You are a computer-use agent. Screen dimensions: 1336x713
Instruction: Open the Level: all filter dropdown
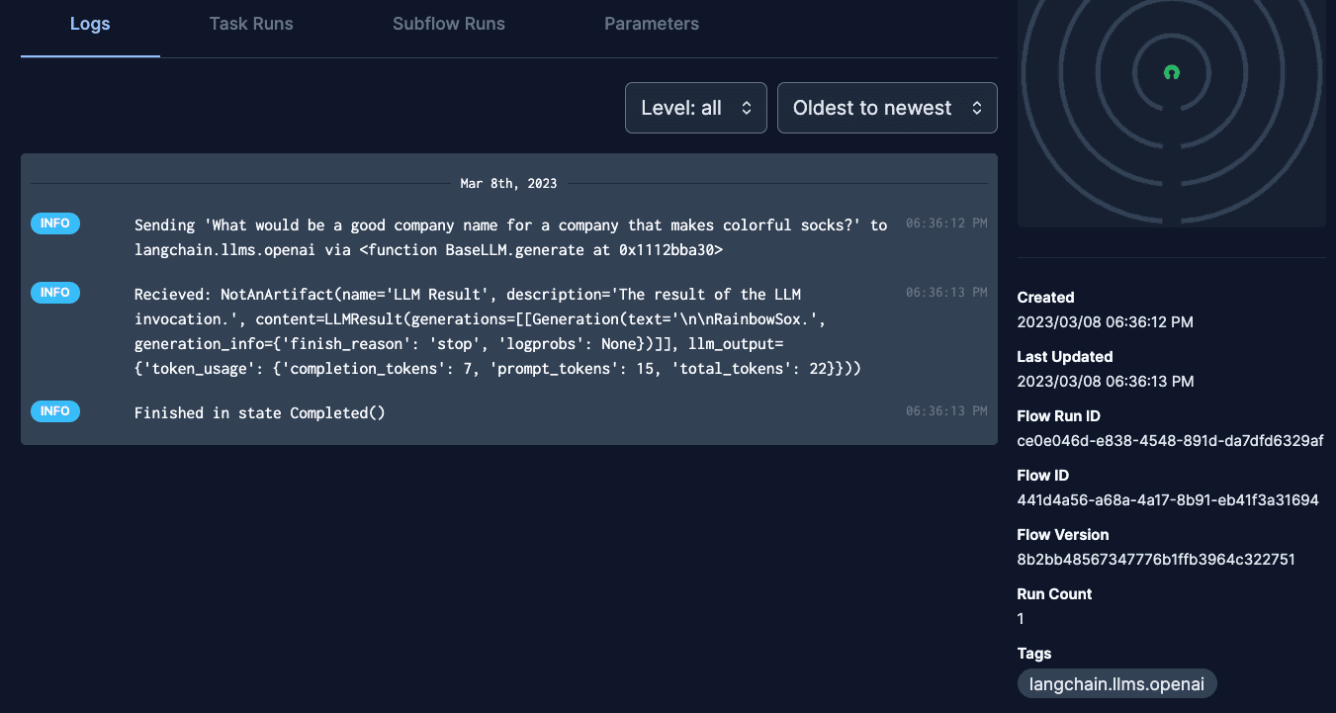pos(695,108)
